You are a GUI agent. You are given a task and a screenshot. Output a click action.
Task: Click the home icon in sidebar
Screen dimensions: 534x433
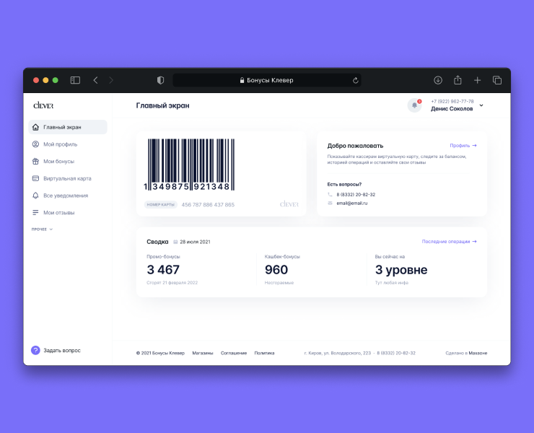[35, 127]
